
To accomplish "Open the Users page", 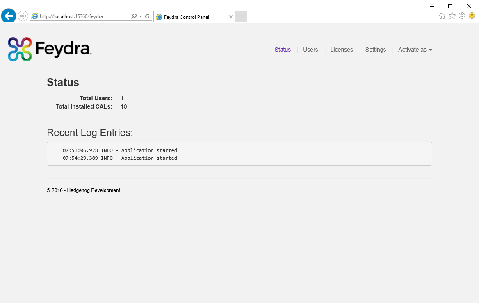I will click(x=310, y=50).
